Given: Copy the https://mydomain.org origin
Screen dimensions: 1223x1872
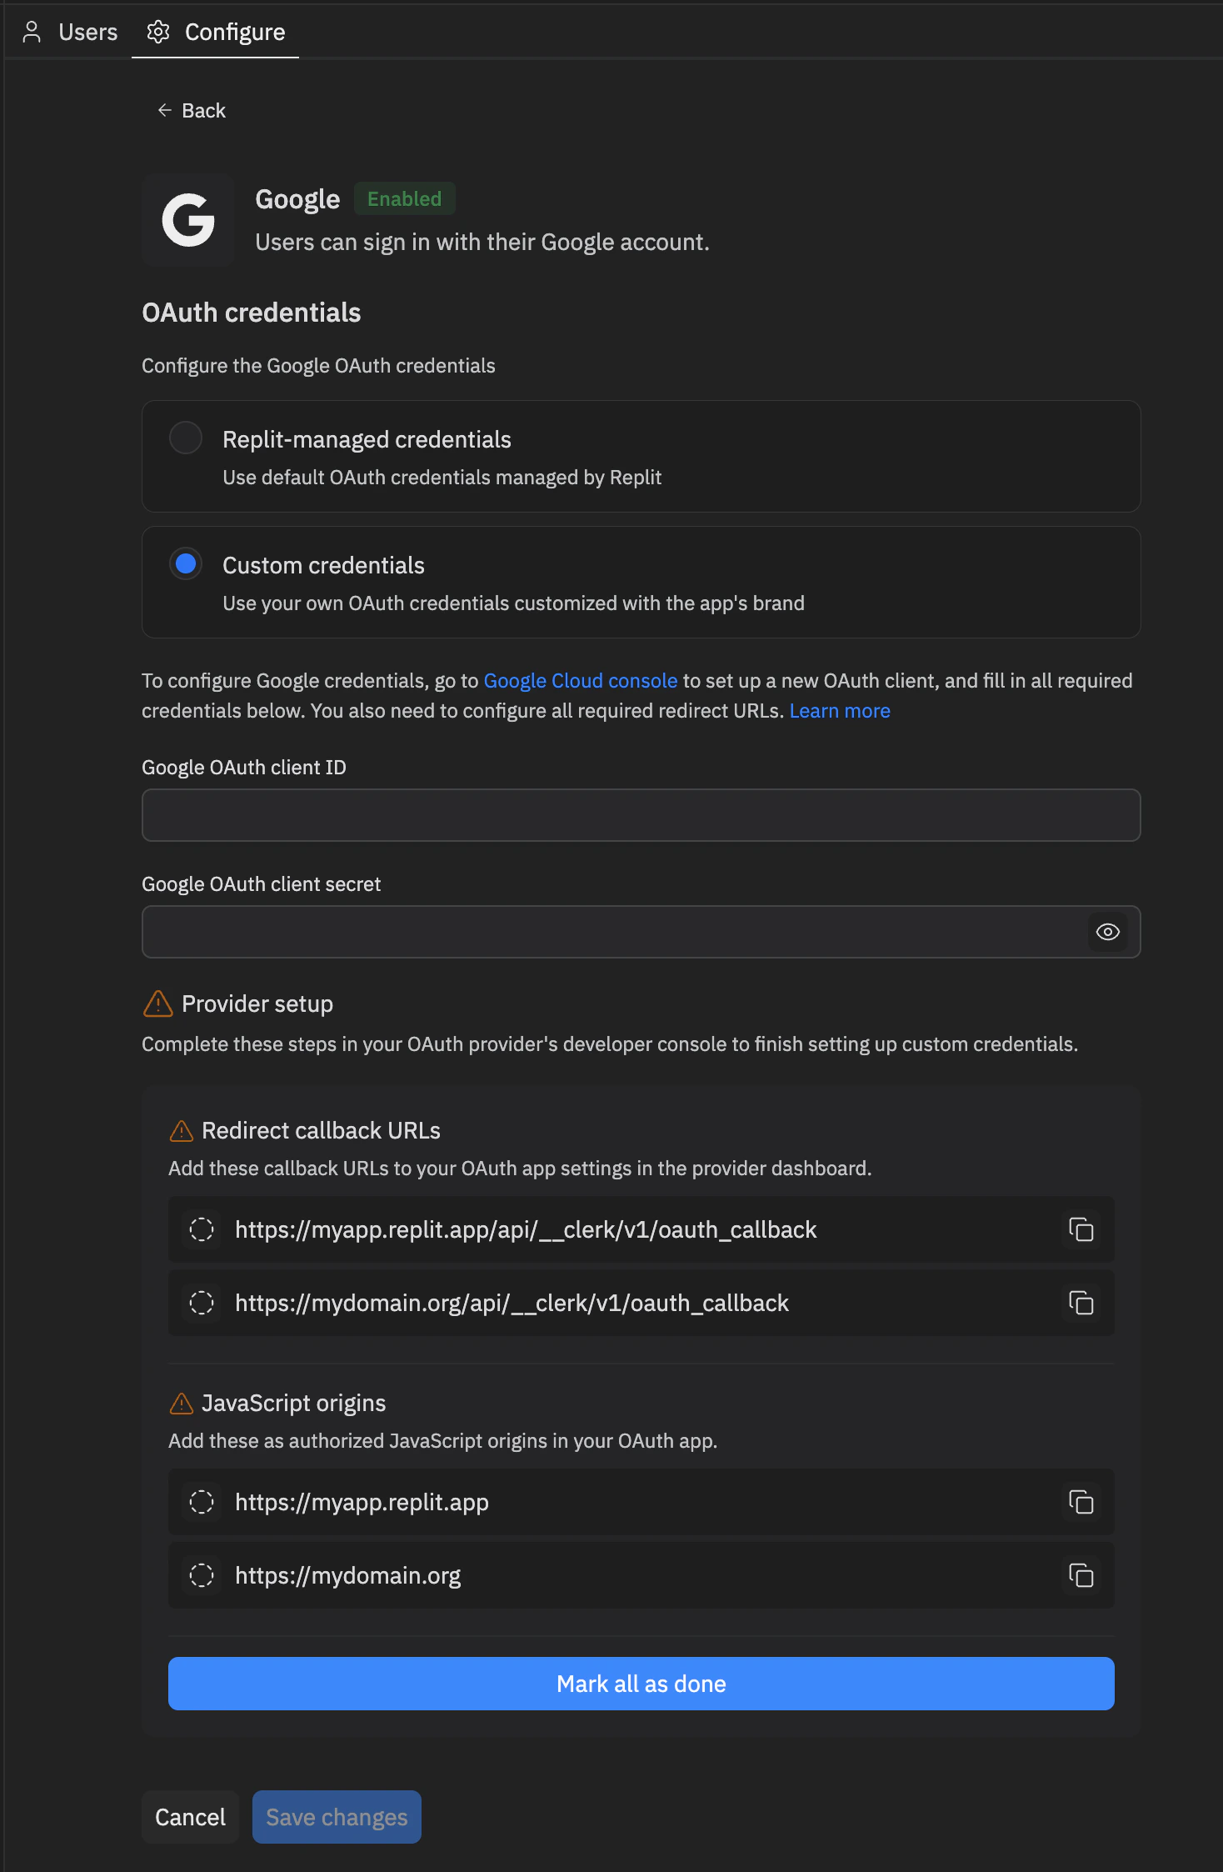Looking at the screenshot, I should [1081, 1575].
